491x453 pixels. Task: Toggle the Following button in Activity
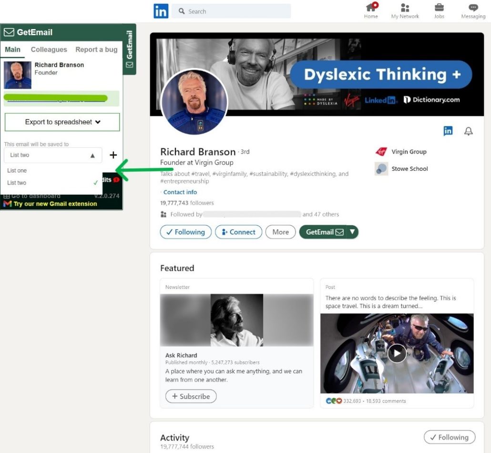click(449, 437)
